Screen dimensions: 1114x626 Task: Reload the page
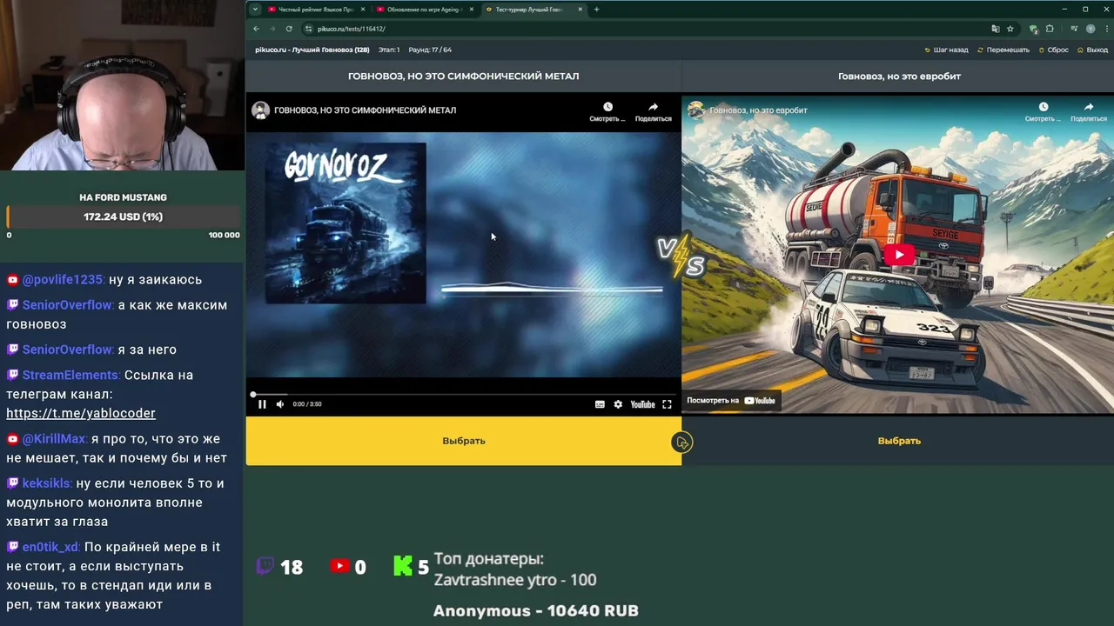coord(288,29)
